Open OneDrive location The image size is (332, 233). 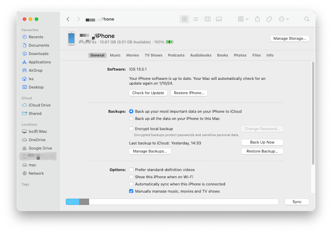37,140
